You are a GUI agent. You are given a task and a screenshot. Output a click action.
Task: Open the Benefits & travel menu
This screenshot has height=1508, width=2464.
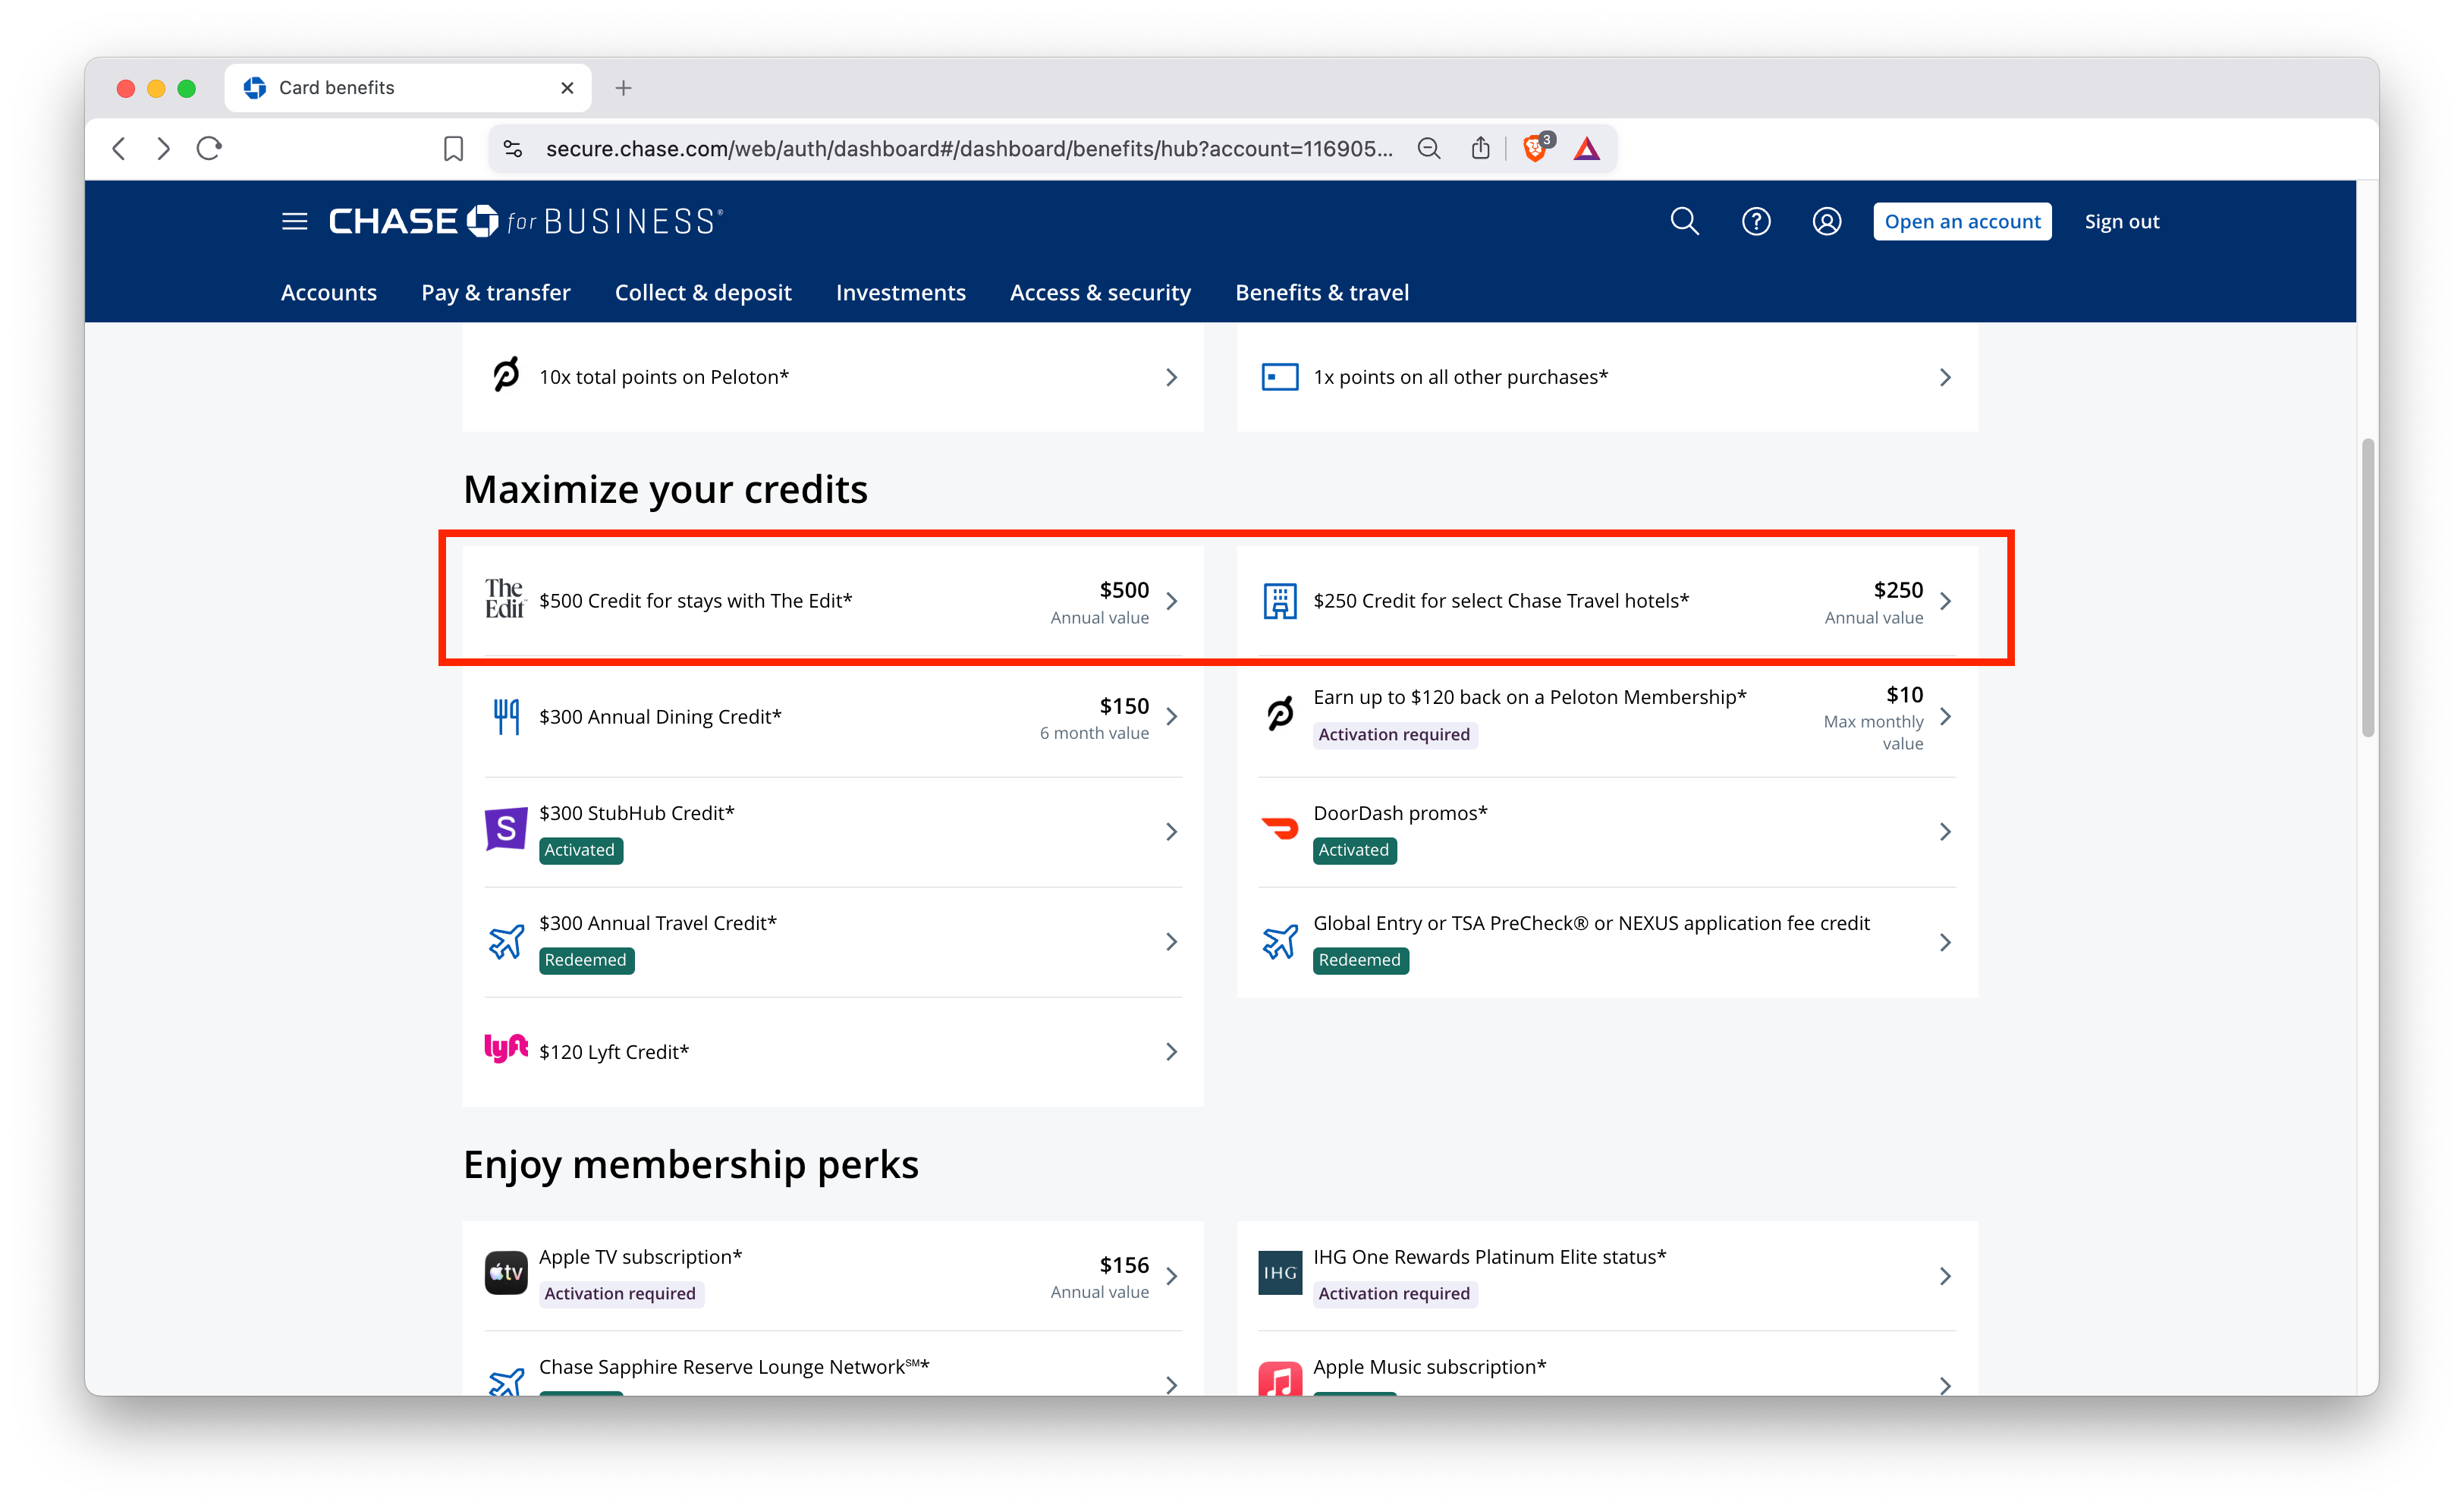click(1322, 292)
